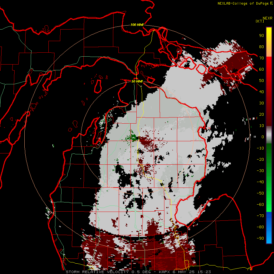Click the 10 value on the velocity scale
274x274 pixels.
[x=262, y=126]
